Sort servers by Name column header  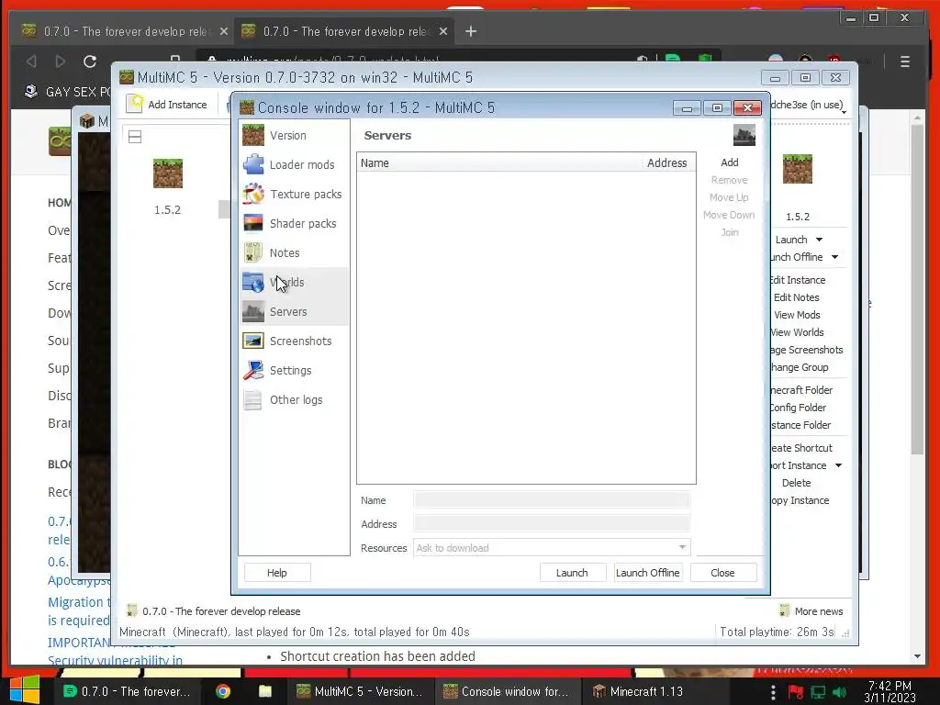point(499,163)
